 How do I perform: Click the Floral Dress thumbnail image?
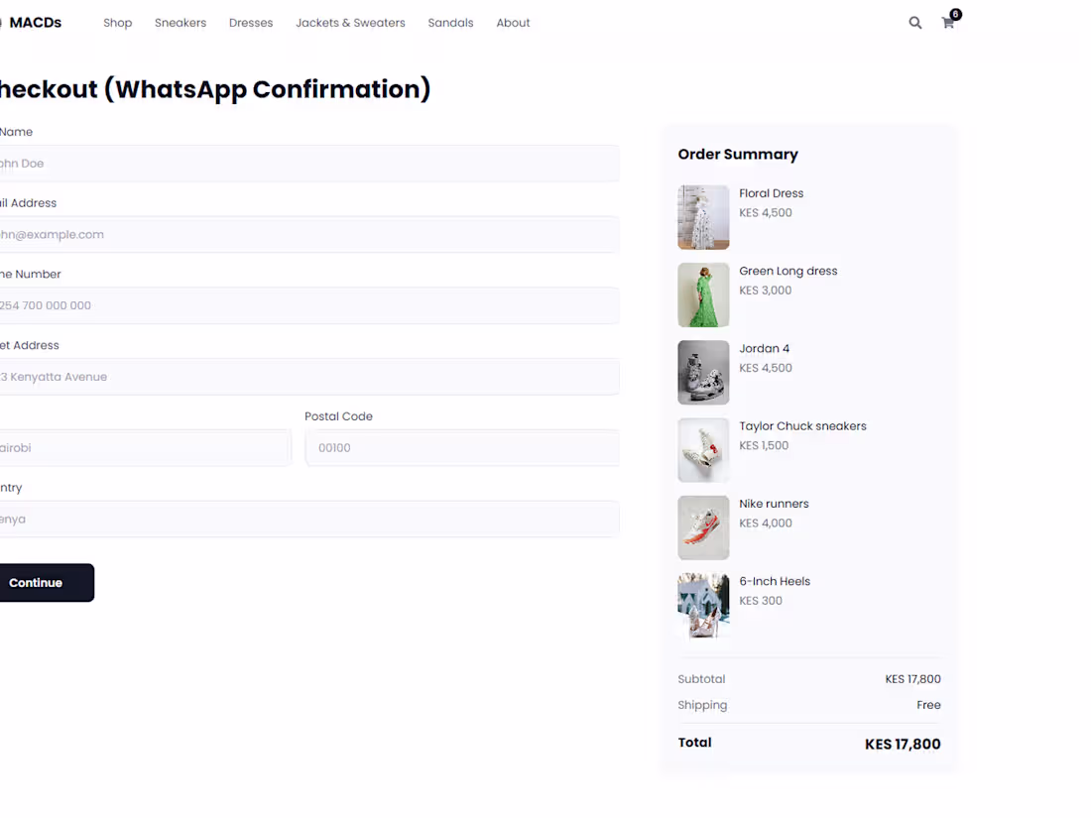(703, 217)
